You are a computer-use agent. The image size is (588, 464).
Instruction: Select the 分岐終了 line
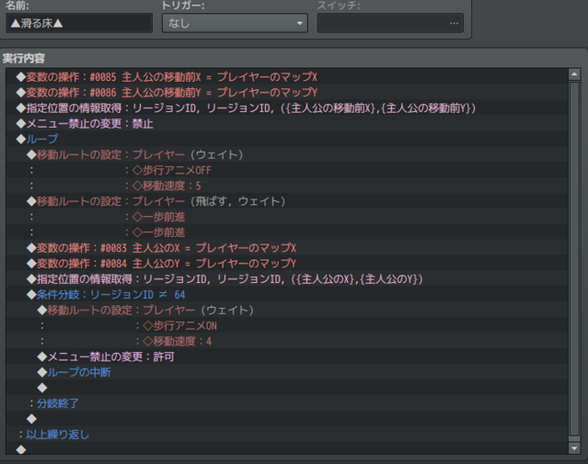click(x=287, y=403)
